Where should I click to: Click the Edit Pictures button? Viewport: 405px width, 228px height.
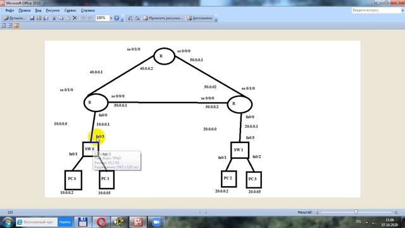click(163, 18)
